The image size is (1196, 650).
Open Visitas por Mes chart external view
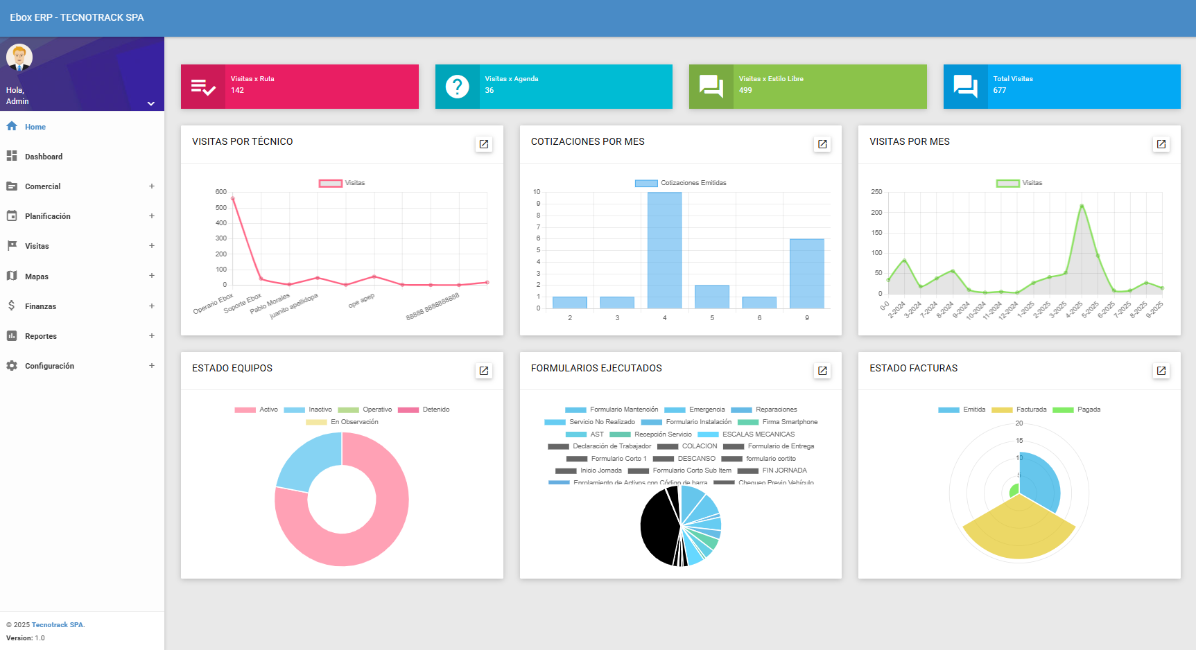[1161, 144]
